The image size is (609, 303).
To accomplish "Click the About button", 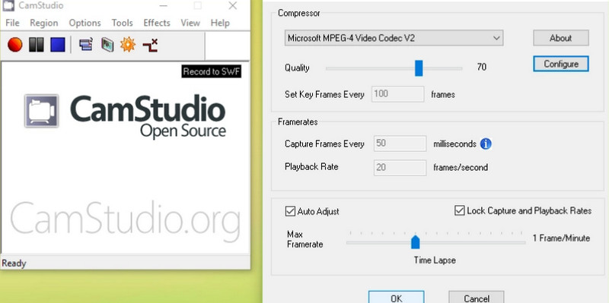I will pos(561,38).
